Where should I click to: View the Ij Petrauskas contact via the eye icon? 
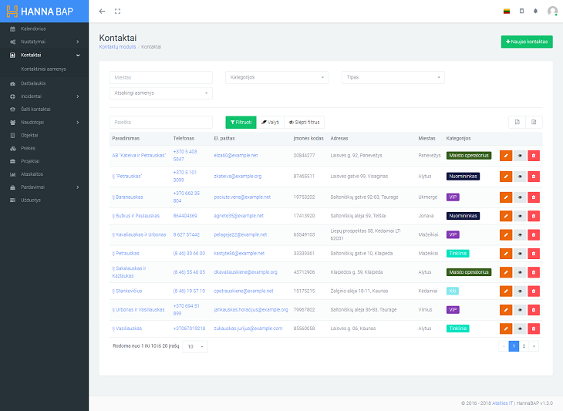(x=520, y=254)
